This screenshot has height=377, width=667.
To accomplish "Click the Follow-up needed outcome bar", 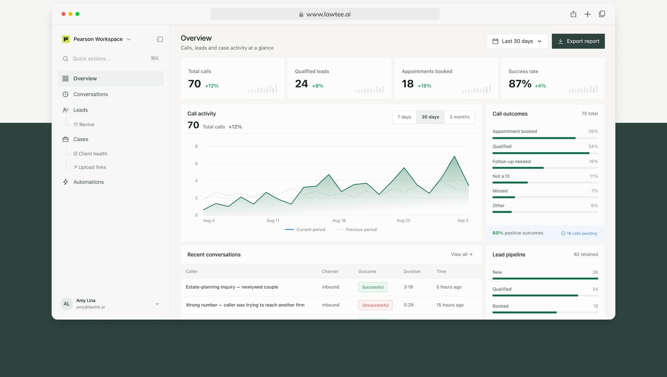I will click(x=545, y=168).
